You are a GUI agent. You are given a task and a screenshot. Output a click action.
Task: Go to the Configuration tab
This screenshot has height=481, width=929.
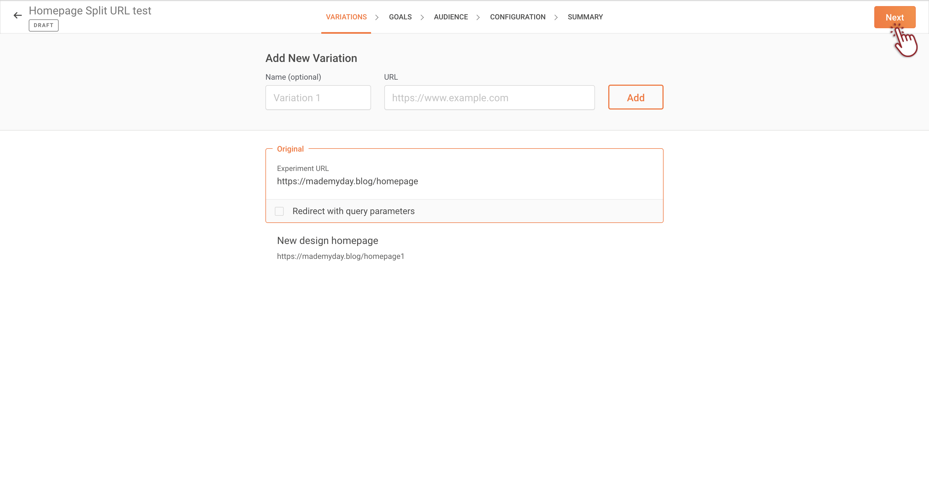point(517,17)
